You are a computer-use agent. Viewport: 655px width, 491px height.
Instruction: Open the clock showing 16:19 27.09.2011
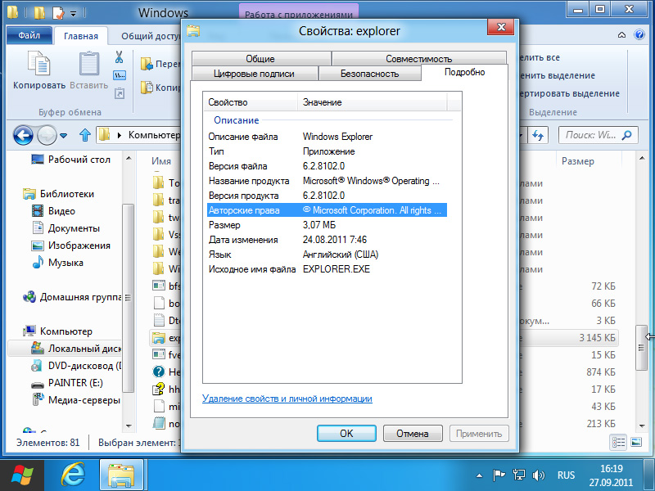tap(611, 475)
